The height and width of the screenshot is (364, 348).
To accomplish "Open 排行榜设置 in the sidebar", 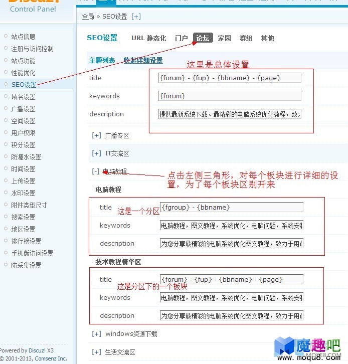I will [x=26, y=241].
